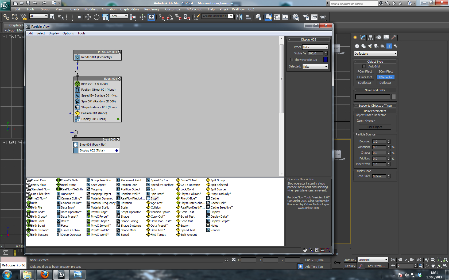Open the Selected display type dropdown
Viewport: 449px width, 280px height.
point(315,67)
